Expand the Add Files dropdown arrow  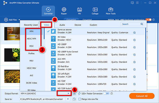pos(19,20)
